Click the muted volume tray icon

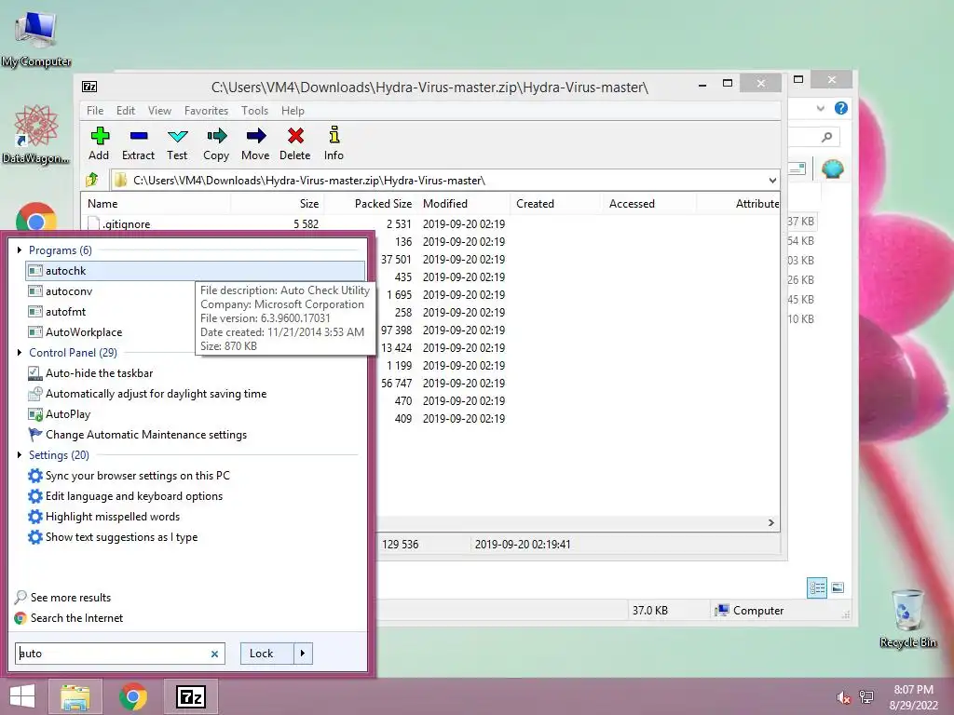tap(843, 698)
